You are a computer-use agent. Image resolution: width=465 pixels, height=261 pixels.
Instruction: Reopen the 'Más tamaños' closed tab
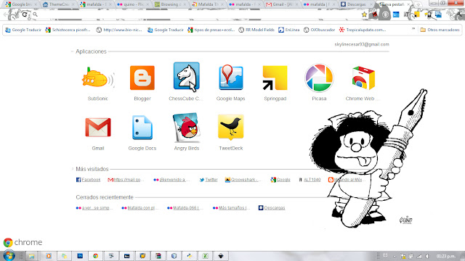coord(231,208)
